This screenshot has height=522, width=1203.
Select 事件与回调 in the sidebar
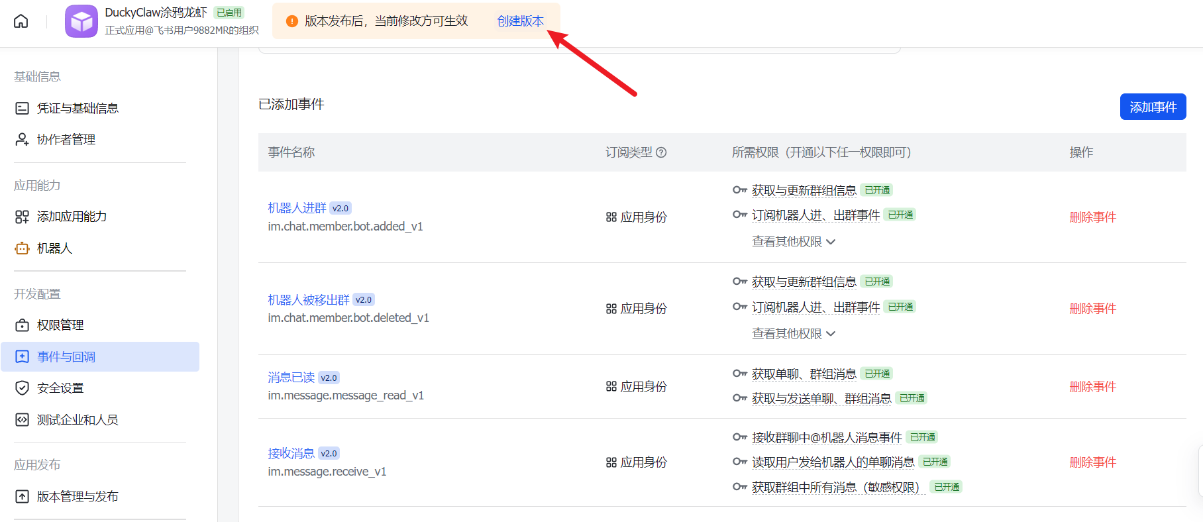point(66,357)
